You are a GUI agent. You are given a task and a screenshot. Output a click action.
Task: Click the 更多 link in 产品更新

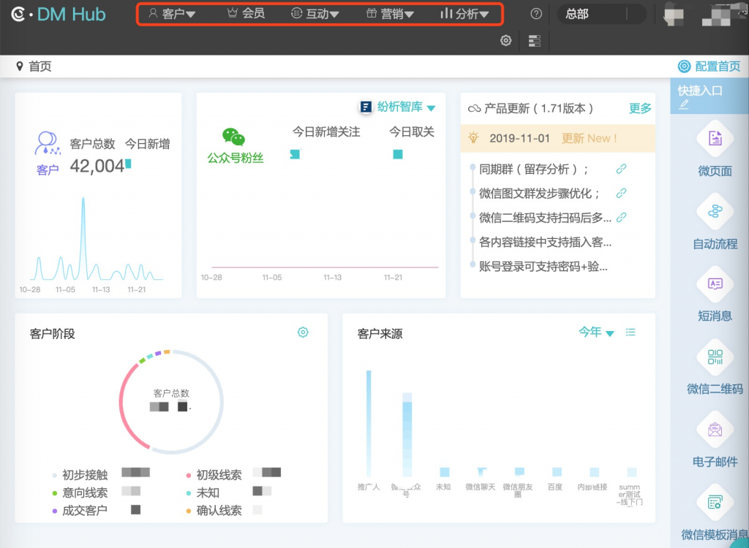point(639,108)
